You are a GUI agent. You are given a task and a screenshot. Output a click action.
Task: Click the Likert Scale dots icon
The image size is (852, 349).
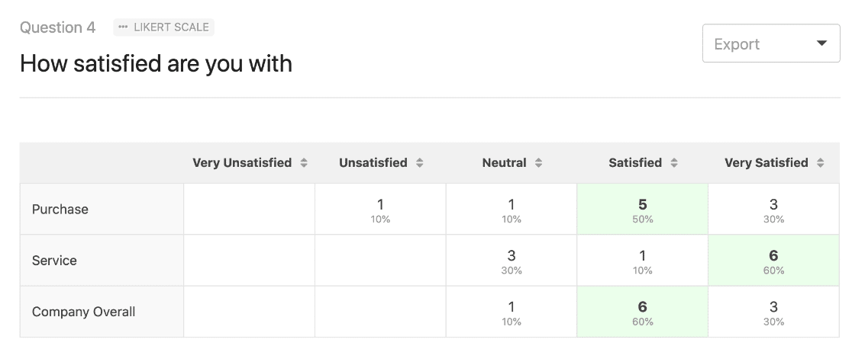click(x=124, y=27)
